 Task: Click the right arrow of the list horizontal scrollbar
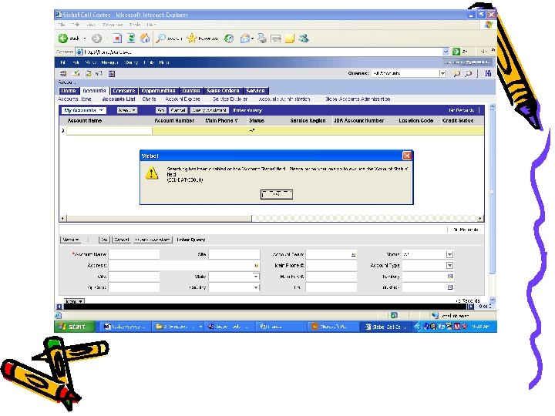pyautogui.click(x=480, y=218)
